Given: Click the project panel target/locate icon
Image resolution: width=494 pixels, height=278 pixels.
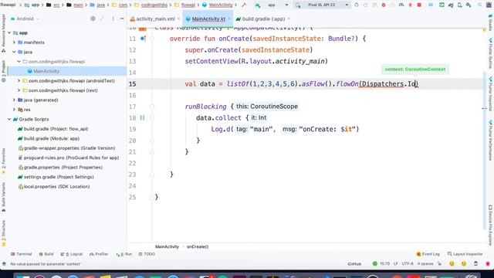Looking at the screenshot, I should [x=93, y=19].
